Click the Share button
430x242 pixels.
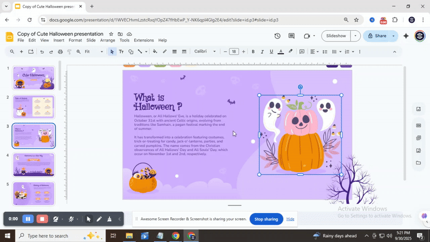click(376, 36)
